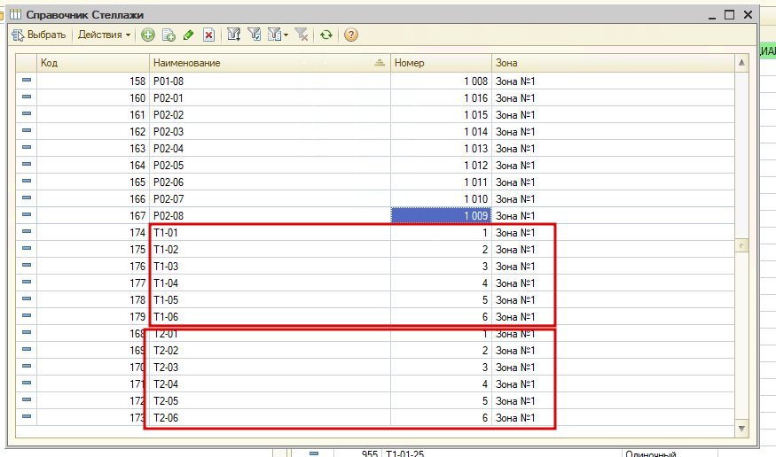Open the Действия dropdown menu
Screen dimensions: 776x457
pyautogui.click(x=104, y=35)
